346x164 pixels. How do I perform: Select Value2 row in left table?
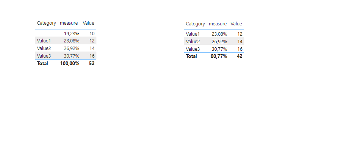click(66, 48)
